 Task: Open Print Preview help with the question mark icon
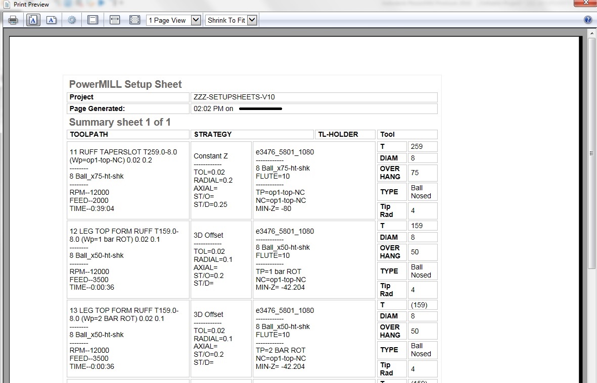coord(587,19)
